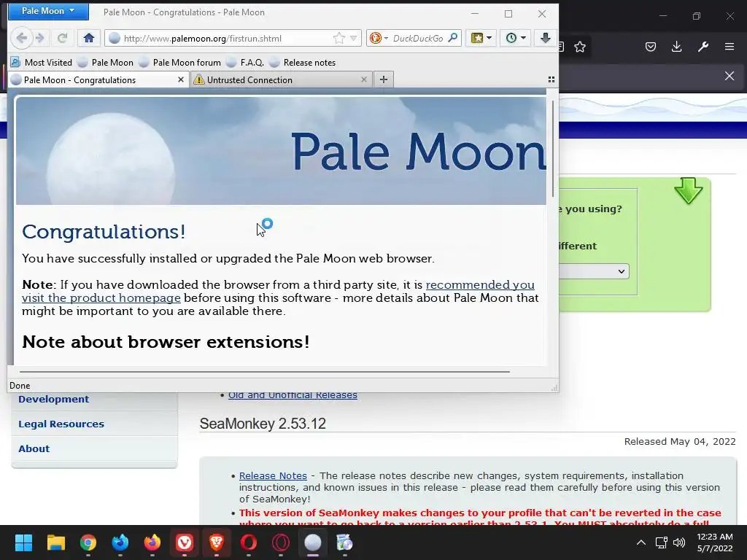
Task: Open Release notes bookmark
Action: tap(303, 63)
